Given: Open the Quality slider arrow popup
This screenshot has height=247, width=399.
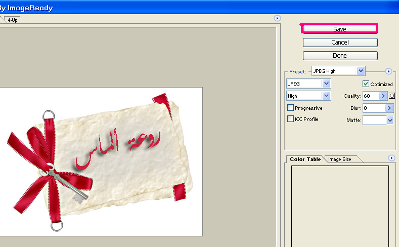Looking at the screenshot, I should pos(383,96).
